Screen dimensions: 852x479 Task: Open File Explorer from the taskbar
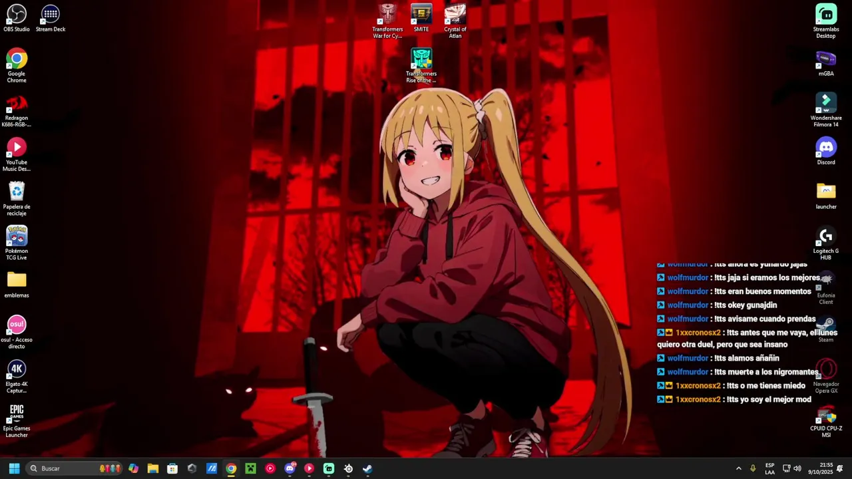coord(152,468)
